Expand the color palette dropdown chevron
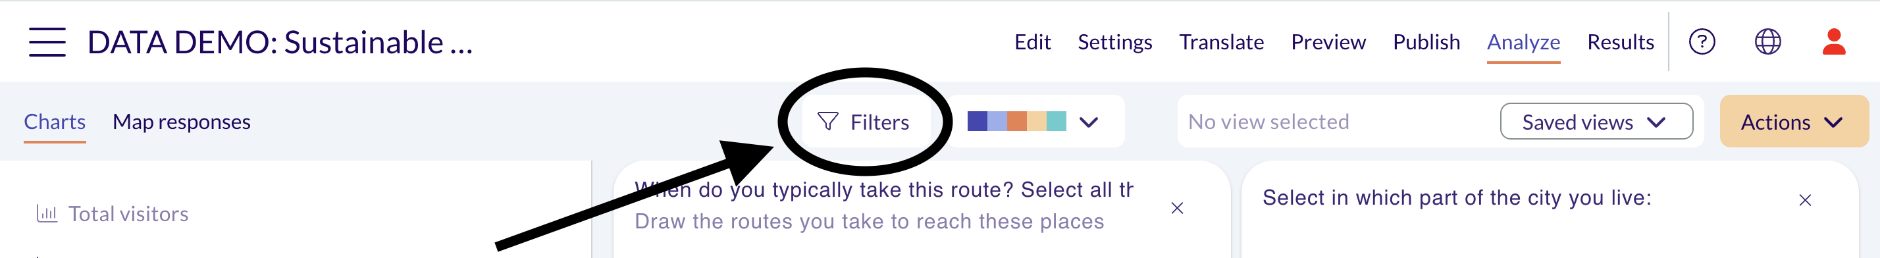Image resolution: width=1880 pixels, height=258 pixels. coord(1088,122)
